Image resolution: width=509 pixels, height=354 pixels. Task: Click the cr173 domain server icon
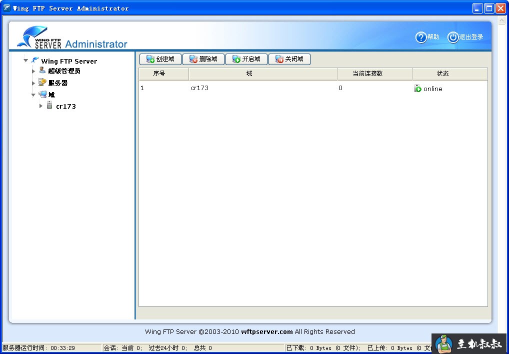[x=49, y=105]
